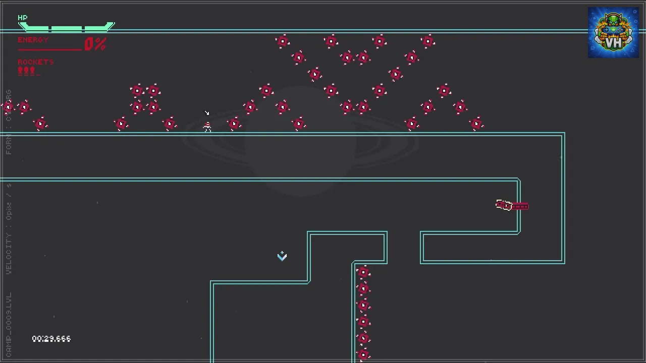This screenshot has width=646, height=363.
Task: Click the VH alien gamer logo
Action: (613, 32)
